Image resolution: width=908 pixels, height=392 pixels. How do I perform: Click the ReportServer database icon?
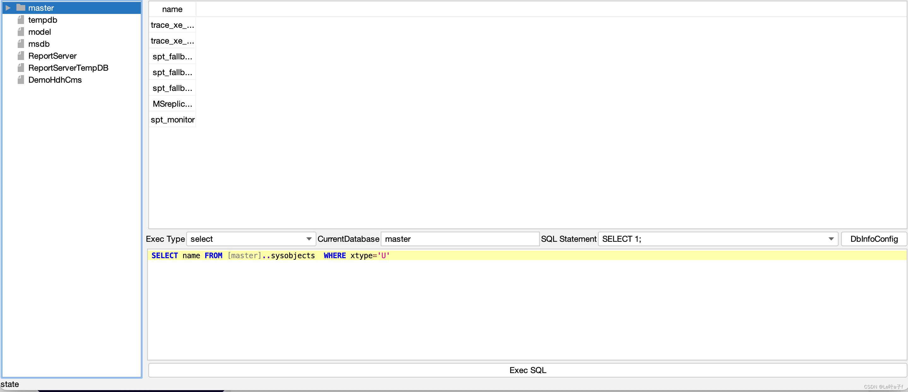coord(21,56)
